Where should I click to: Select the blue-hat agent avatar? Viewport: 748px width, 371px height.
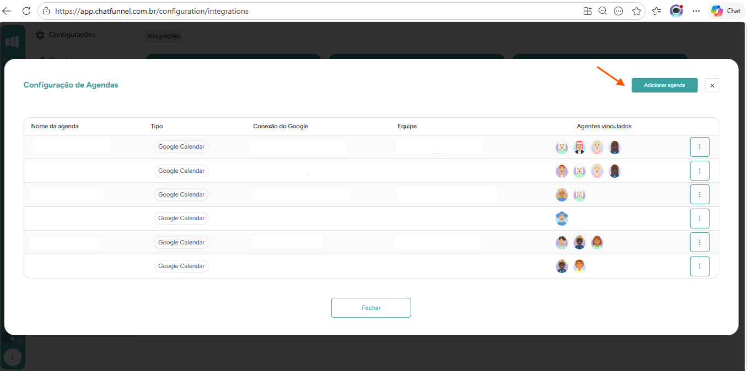coord(562,219)
